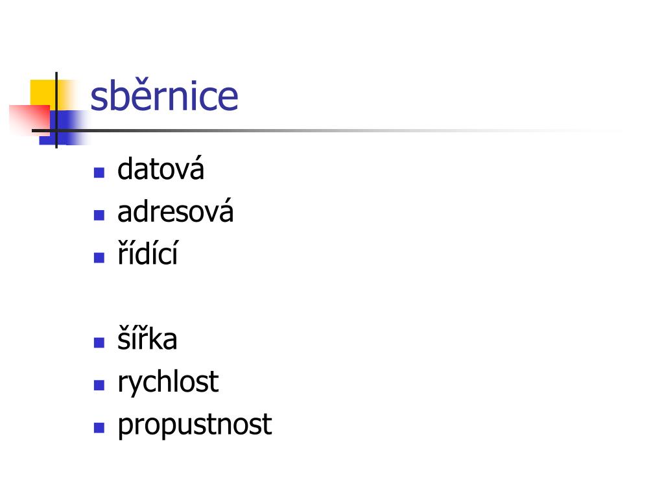Screen dimensions: 664x498
Task: Select the bullet text "datová"
Action: (161, 169)
